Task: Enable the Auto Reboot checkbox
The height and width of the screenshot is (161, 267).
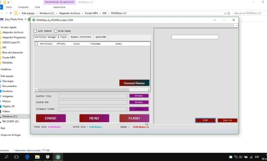Action: (x=35, y=31)
